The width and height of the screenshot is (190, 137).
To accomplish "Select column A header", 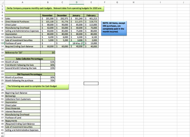I will pos(22,2).
